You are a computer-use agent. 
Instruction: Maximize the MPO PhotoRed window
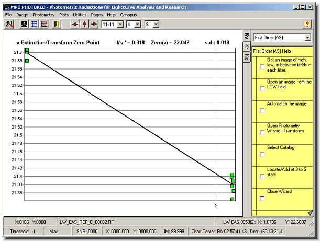(x=302, y=7)
